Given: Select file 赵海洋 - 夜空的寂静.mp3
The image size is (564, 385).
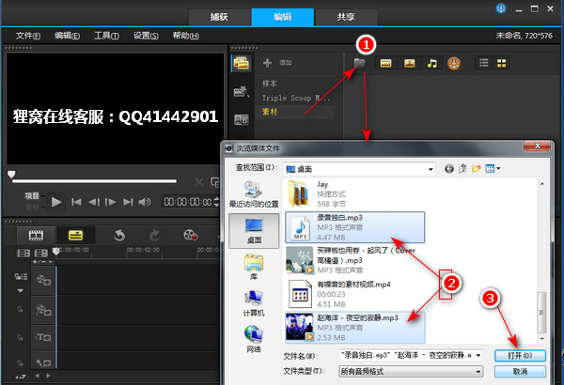Looking at the screenshot, I should point(355,328).
